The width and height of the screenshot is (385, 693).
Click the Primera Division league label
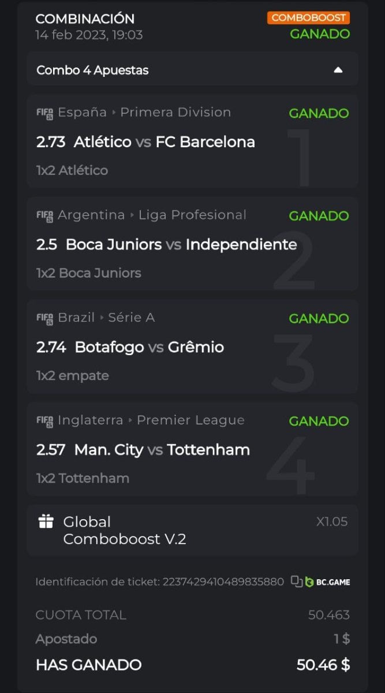(175, 112)
